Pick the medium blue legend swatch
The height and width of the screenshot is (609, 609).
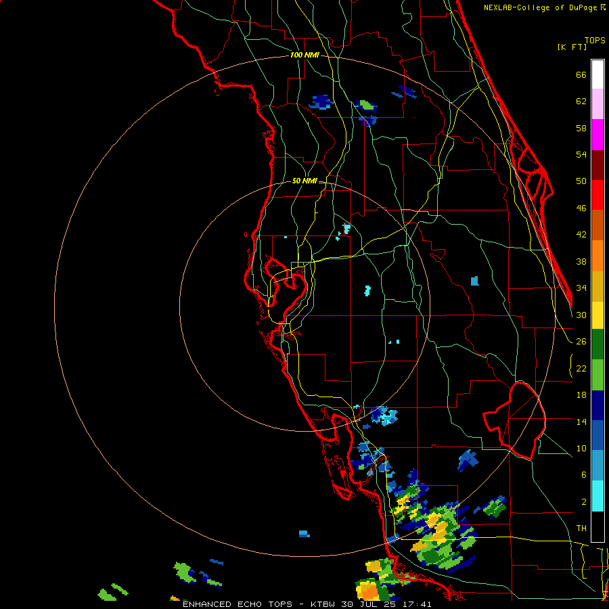click(x=597, y=435)
